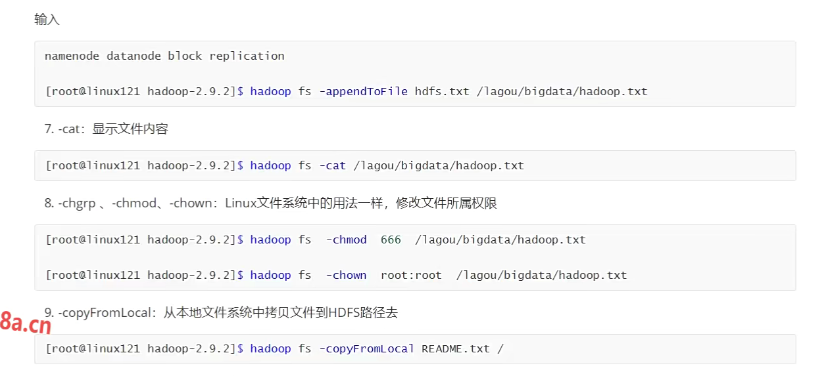
Task: Click the file path in the chown command
Action: (x=541, y=275)
